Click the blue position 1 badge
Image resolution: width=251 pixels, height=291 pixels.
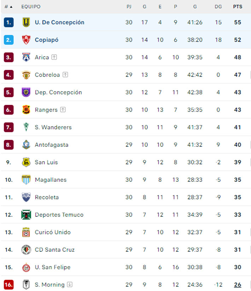coord(8,22)
